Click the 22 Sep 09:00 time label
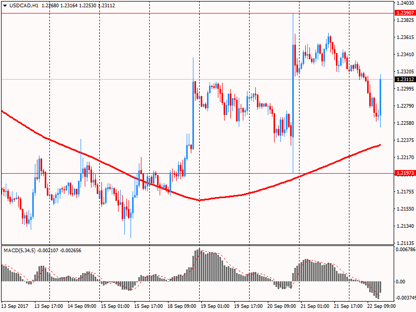Screen dimensions: 416x312 click(382, 306)
